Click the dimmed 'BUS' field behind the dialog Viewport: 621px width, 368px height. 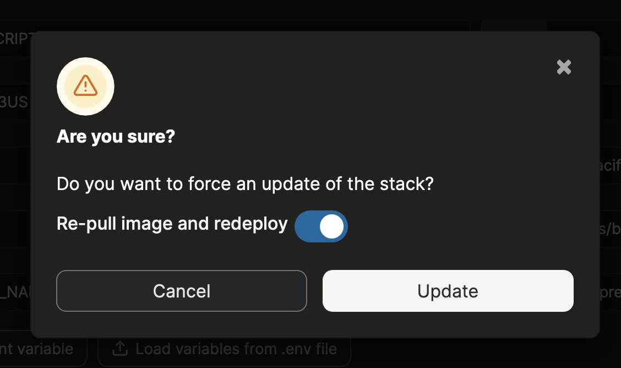(14, 102)
